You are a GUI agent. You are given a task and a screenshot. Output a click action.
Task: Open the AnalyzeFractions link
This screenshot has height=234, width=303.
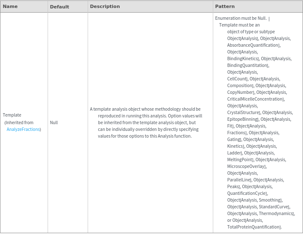(x=23, y=129)
